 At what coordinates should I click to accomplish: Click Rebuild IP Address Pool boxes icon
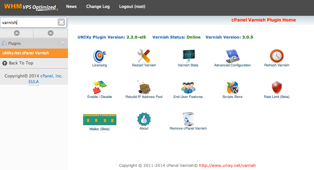pyautogui.click(x=144, y=87)
